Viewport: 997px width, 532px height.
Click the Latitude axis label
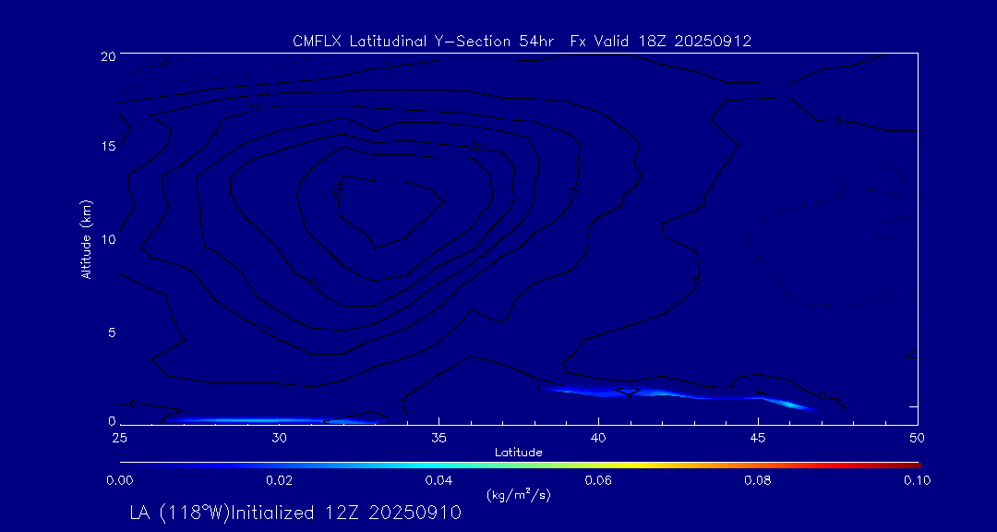coord(518,453)
